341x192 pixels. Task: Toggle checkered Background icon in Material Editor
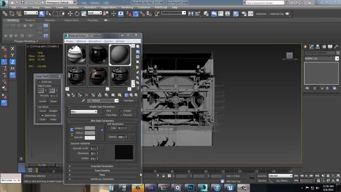[x=138, y=57]
